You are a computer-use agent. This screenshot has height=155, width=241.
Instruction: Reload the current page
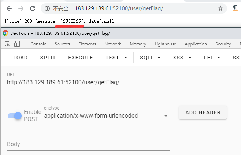[x=33, y=8]
